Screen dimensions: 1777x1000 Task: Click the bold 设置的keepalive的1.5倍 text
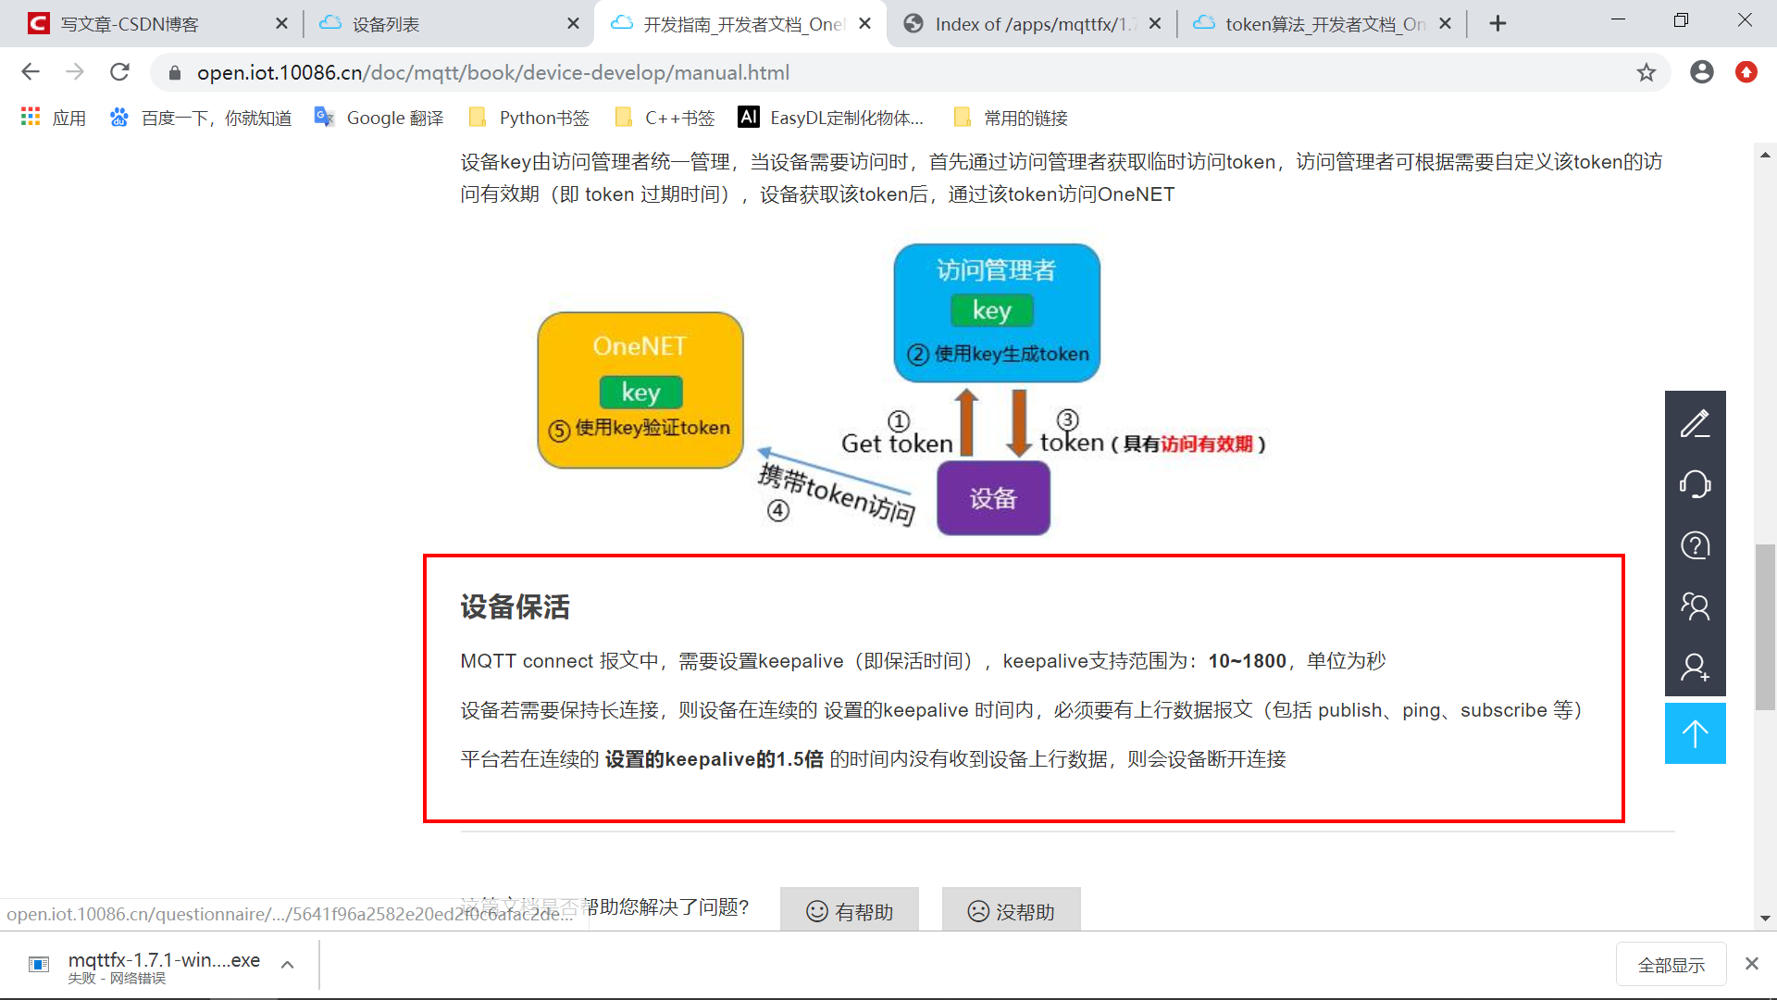[x=714, y=759]
